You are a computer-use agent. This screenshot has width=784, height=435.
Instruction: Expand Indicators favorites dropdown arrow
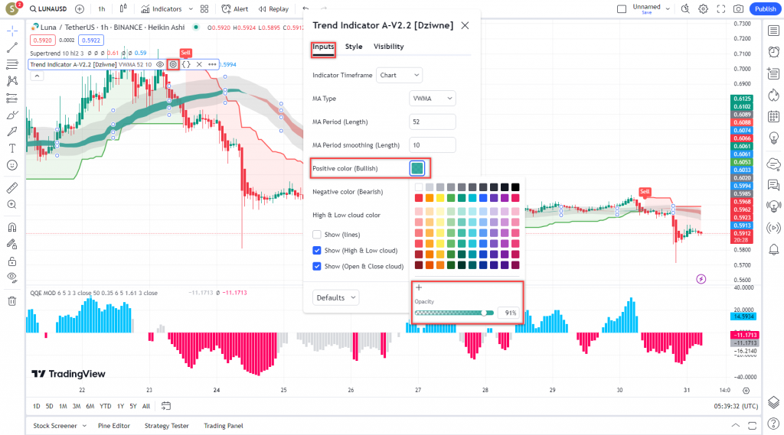[191, 9]
